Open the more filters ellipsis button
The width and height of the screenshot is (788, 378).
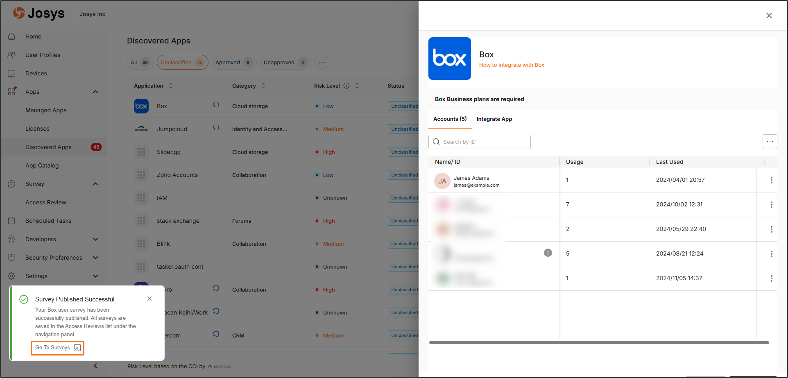(x=322, y=62)
